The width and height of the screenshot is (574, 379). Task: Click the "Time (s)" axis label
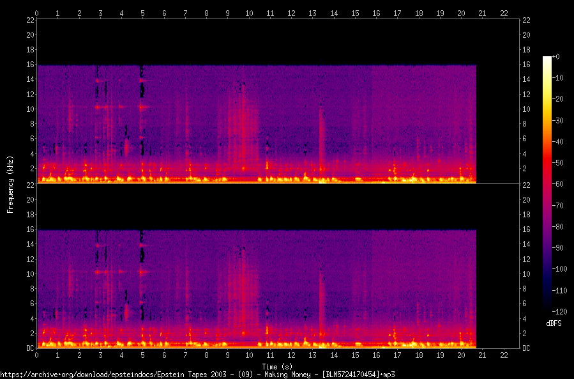point(278,367)
